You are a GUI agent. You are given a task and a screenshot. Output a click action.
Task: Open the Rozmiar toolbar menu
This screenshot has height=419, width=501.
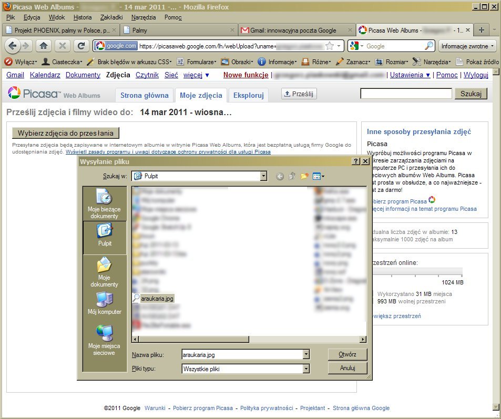pos(392,62)
